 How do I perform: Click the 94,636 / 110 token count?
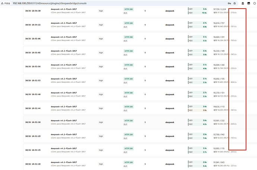(219, 107)
